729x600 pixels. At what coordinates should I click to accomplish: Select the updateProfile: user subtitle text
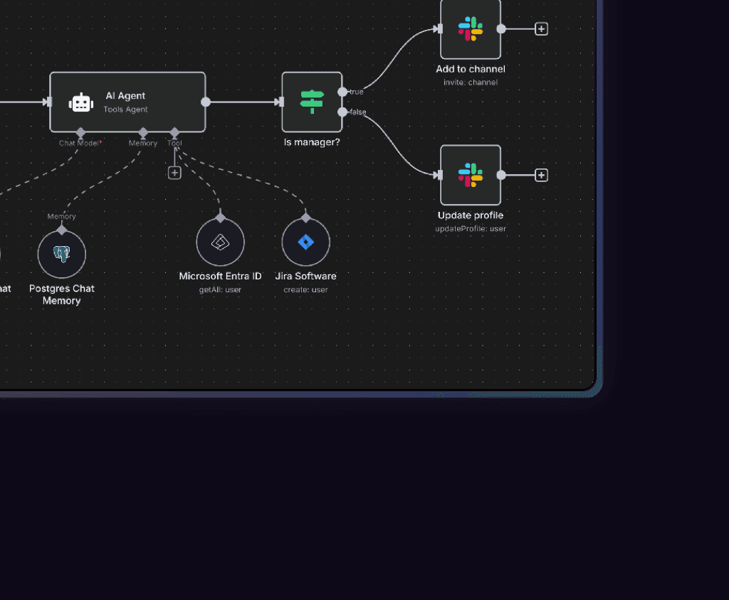471,228
